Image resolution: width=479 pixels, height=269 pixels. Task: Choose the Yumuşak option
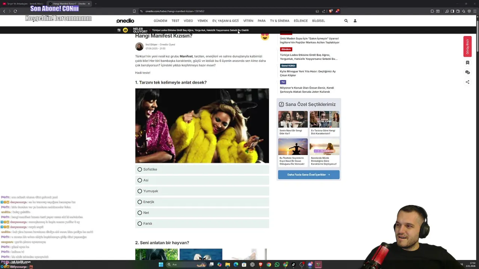click(202, 191)
